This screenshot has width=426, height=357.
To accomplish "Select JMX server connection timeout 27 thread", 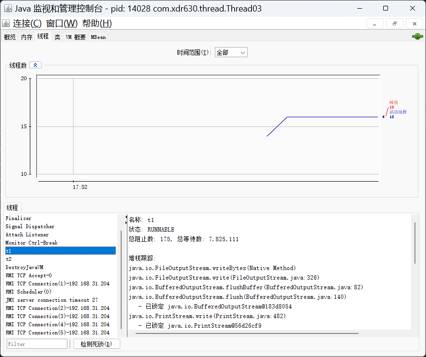I will [61, 300].
